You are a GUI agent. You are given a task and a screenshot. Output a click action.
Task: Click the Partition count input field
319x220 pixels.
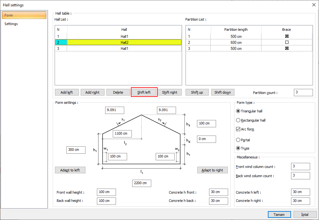pos(303,92)
